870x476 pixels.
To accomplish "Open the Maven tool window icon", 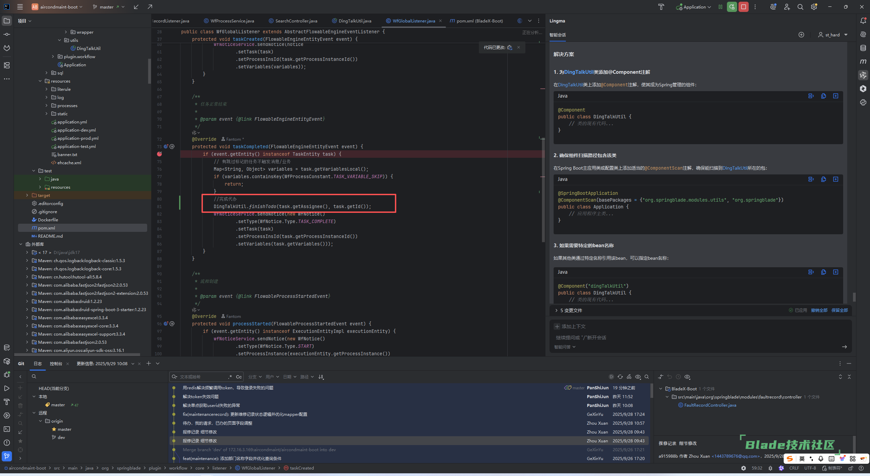I will pos(863,62).
